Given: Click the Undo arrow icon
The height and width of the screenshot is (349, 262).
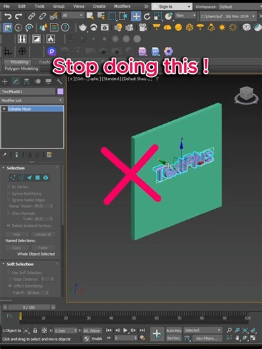Looking at the screenshot, I should [x=8, y=16].
